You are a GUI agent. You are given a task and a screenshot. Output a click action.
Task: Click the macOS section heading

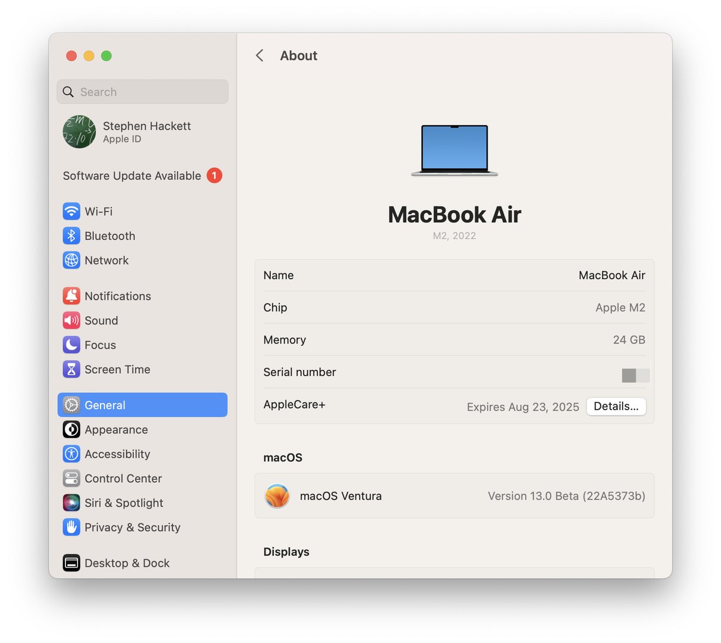coord(283,457)
